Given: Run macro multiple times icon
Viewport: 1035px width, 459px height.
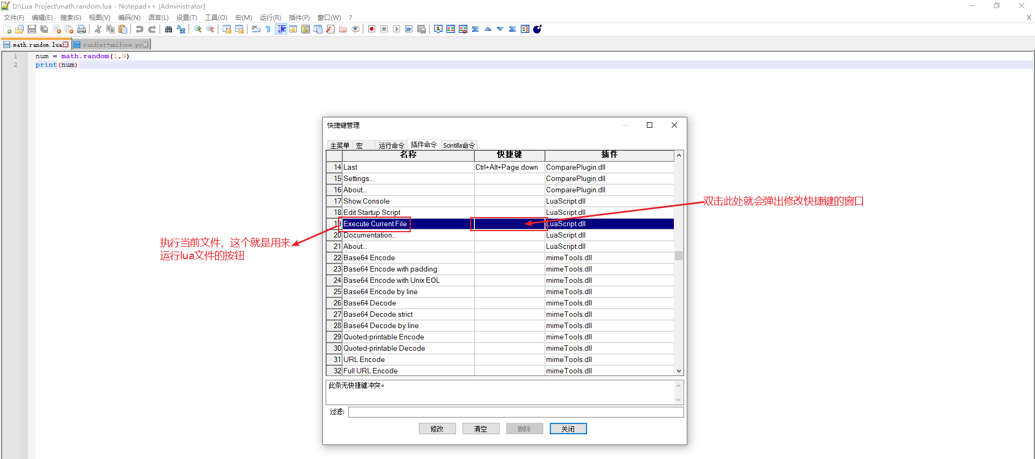Looking at the screenshot, I should 409,29.
